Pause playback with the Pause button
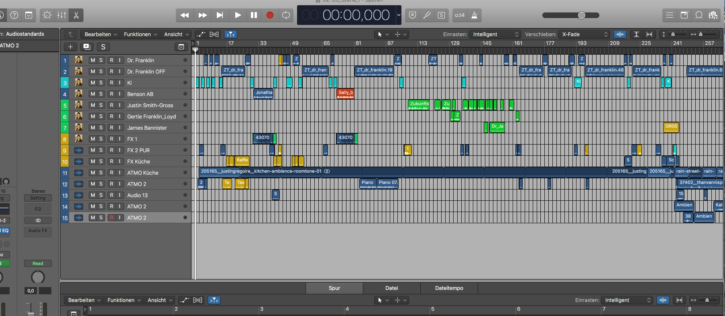This screenshot has width=725, height=316. tap(254, 15)
